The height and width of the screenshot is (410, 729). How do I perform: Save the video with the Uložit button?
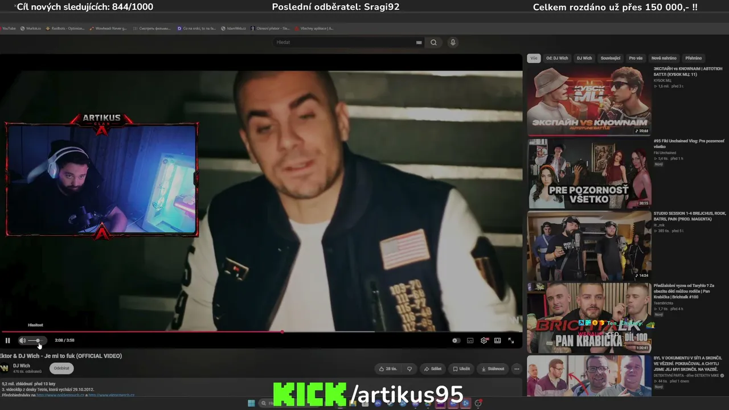click(x=462, y=369)
